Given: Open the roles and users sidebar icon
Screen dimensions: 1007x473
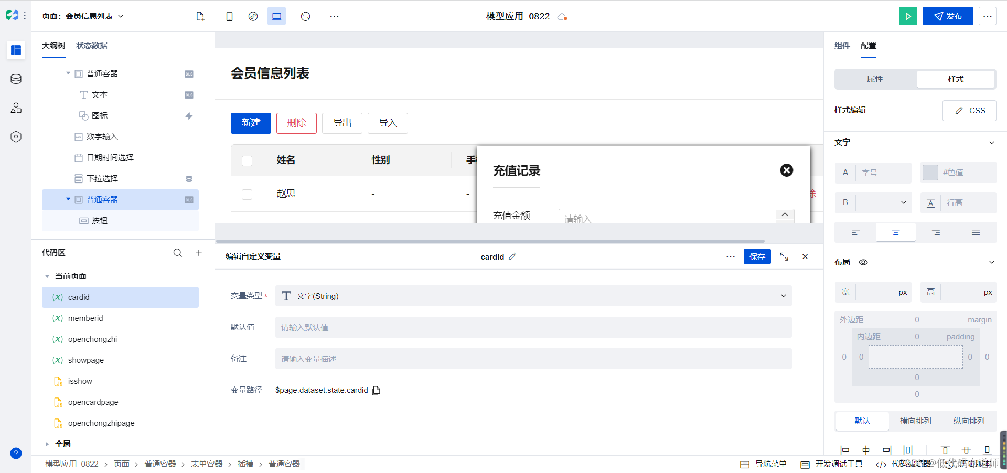Looking at the screenshot, I should pos(16,107).
